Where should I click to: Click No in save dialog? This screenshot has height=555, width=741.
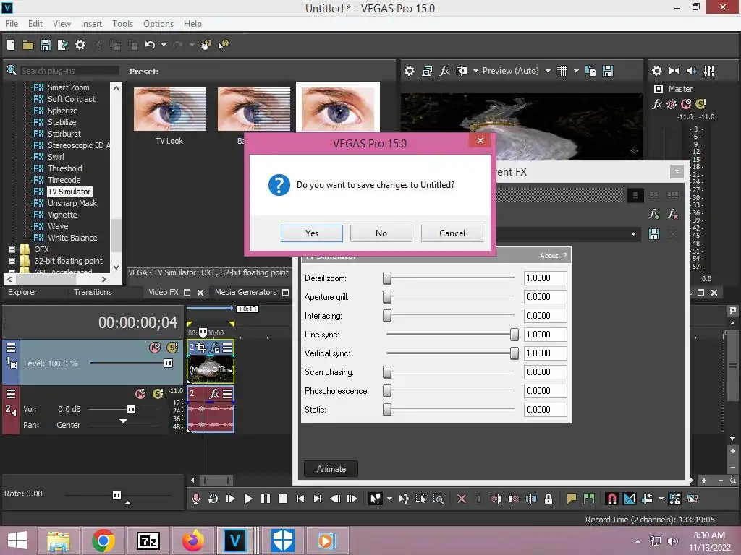pos(381,233)
